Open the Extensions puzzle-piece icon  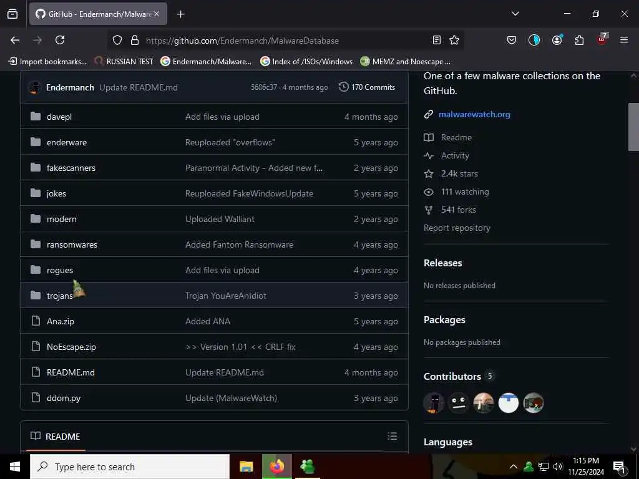coord(579,40)
